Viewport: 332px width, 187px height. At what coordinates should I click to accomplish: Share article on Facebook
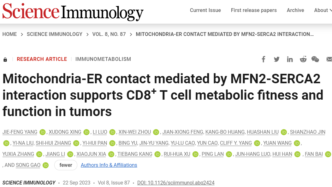pyautogui.click(x=264, y=59)
